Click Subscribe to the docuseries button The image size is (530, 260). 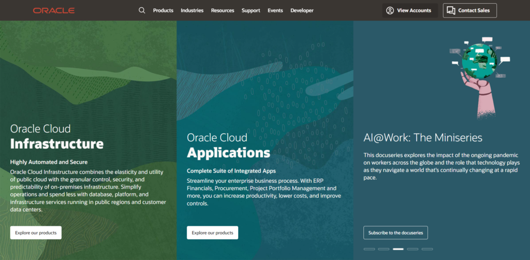tap(395, 233)
